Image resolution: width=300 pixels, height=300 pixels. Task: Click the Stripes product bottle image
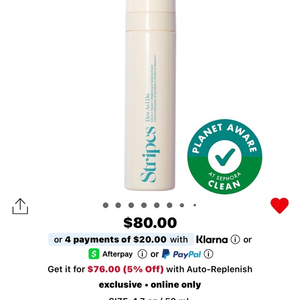[x=150, y=95]
